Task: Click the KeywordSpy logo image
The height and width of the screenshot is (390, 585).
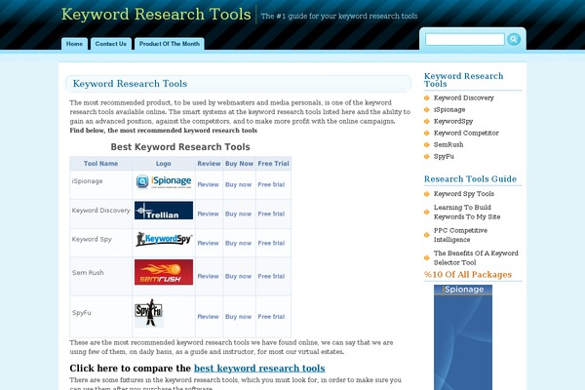Action: pos(164,239)
